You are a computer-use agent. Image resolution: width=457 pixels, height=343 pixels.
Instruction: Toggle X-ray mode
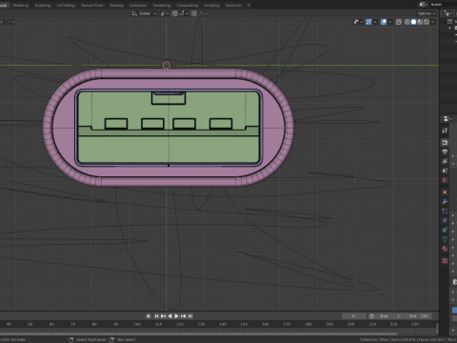[x=399, y=22]
